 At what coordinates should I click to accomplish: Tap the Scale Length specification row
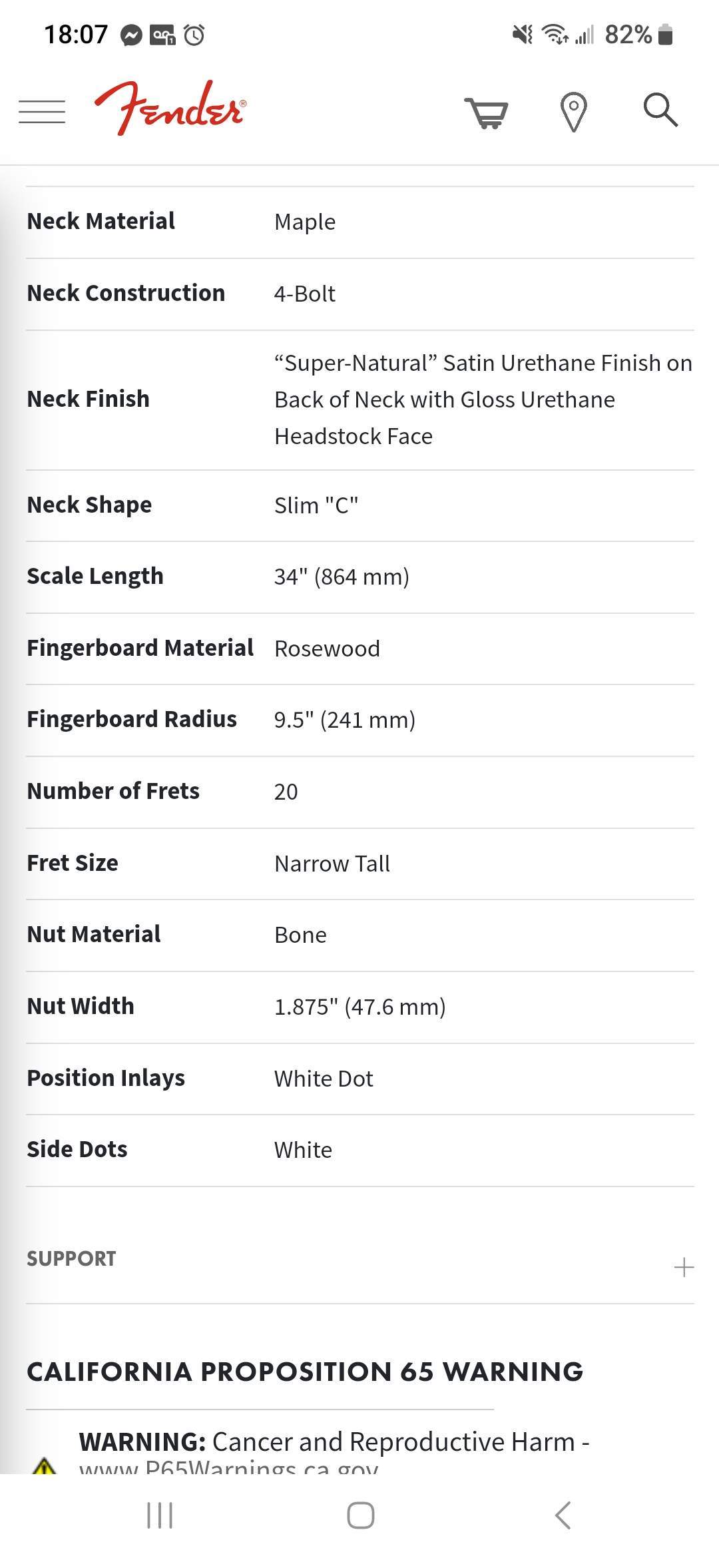click(360, 577)
